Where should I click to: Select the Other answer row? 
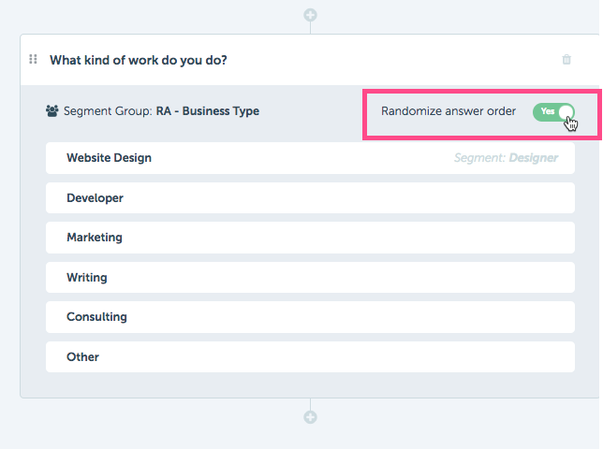pos(310,356)
